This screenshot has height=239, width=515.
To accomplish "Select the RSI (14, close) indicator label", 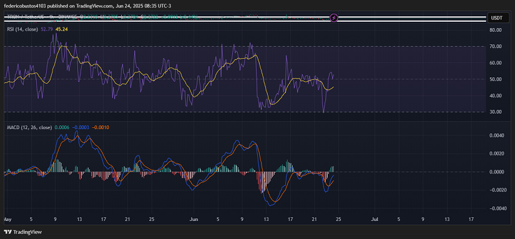I will (22, 29).
